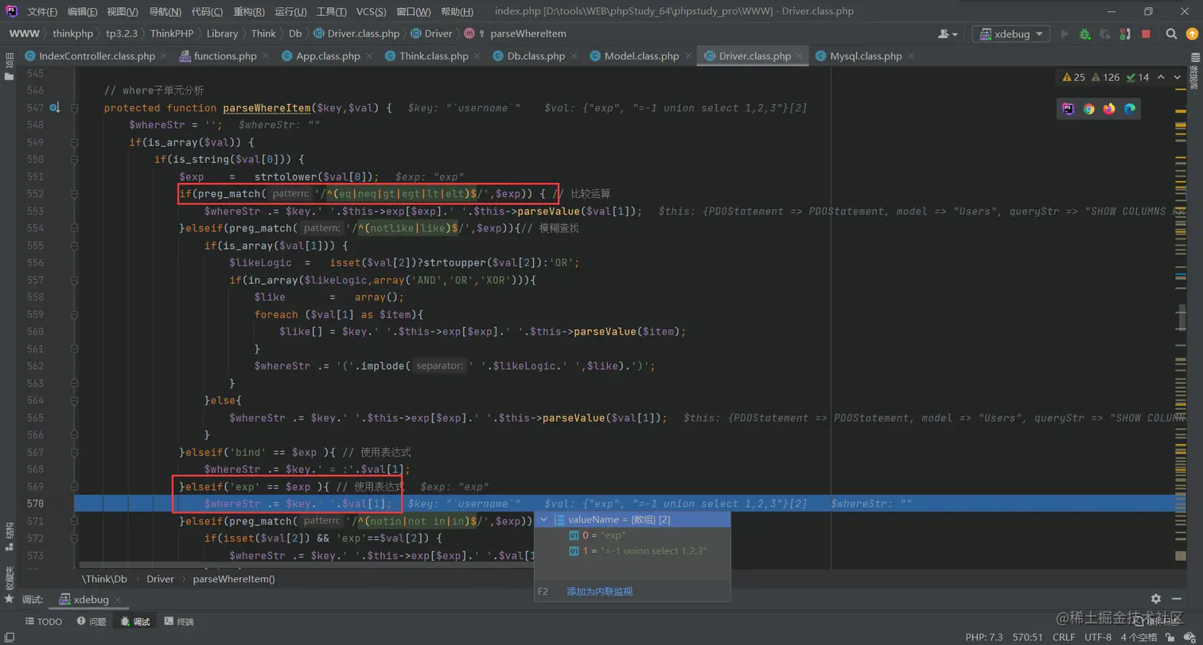The width and height of the screenshot is (1203, 645).
Task: Change CRLF line separator in status bar
Action: (1064, 637)
